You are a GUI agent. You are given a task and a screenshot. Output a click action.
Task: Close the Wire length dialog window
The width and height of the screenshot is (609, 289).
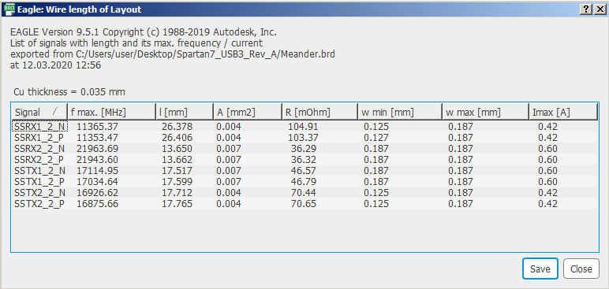point(600,9)
